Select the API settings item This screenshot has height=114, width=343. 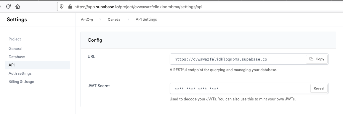coord(37,65)
